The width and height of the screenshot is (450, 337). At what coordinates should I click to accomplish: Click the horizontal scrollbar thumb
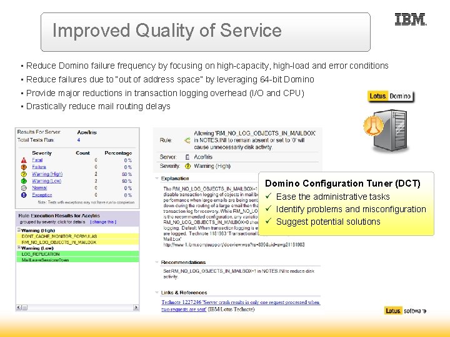tap(24, 308)
